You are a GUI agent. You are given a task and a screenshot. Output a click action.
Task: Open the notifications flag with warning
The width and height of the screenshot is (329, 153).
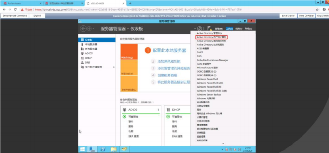[x=210, y=29]
